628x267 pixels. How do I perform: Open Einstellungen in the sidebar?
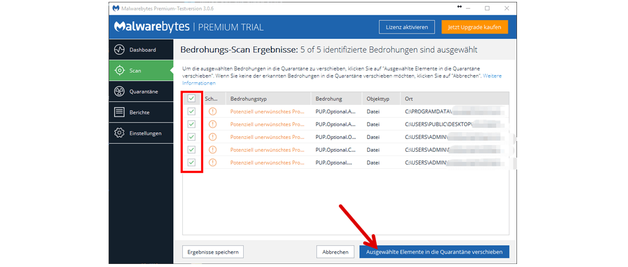point(141,133)
